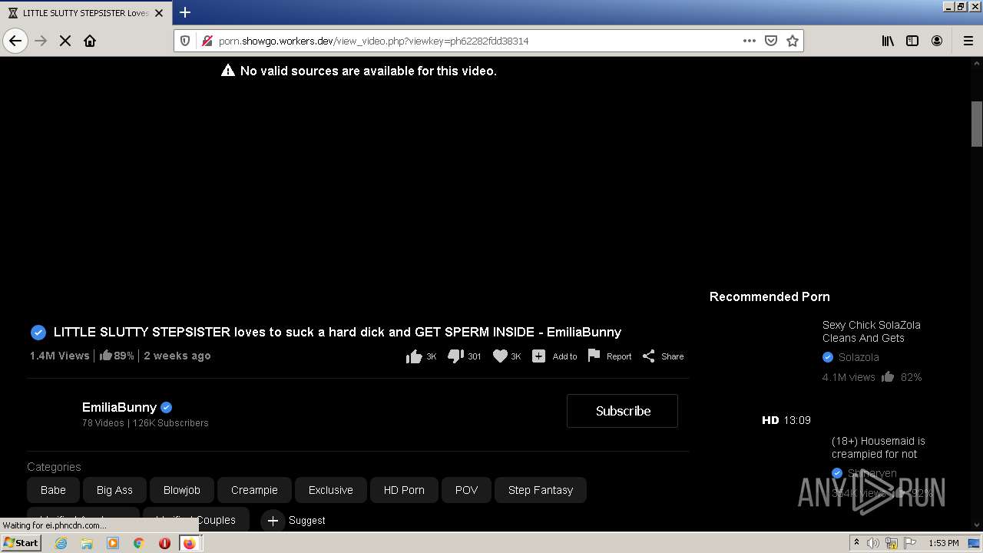Screen dimensions: 983x553
Task: Stop loading the current page
Action: point(65,41)
